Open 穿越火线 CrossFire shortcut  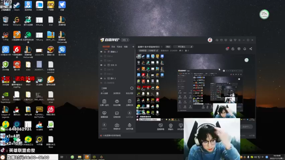tap(51, 51)
